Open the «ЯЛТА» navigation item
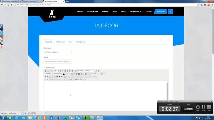Screen dimensions: 214x120 coord(80,11)
